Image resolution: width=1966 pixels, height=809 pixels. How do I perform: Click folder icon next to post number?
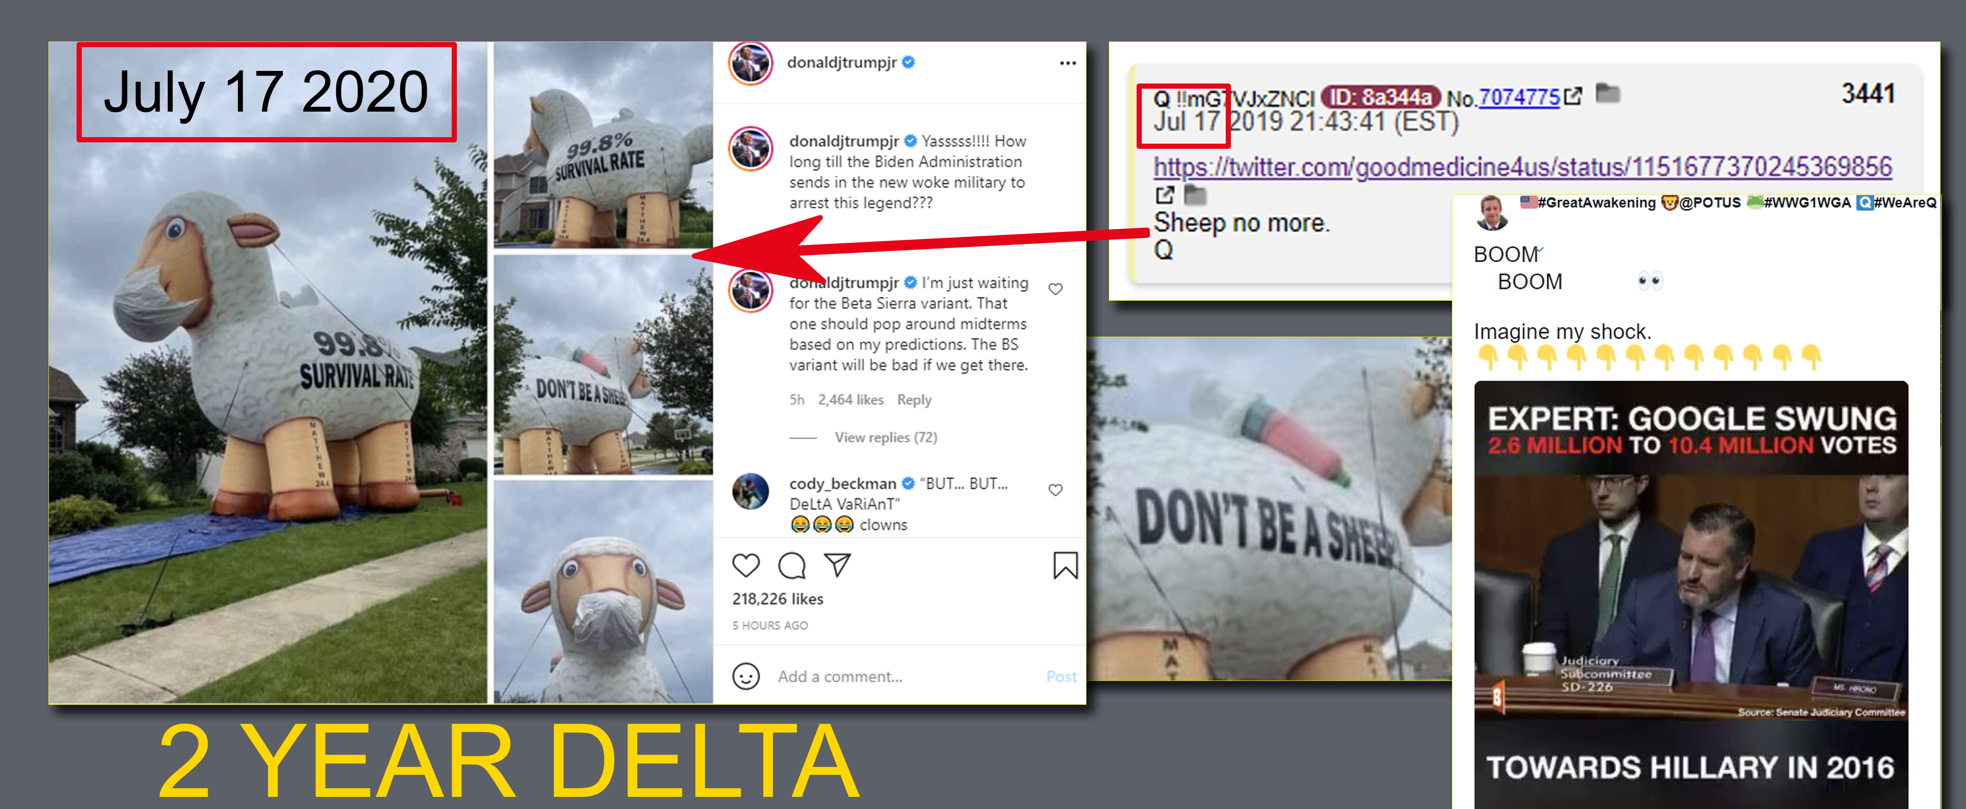tap(1608, 93)
